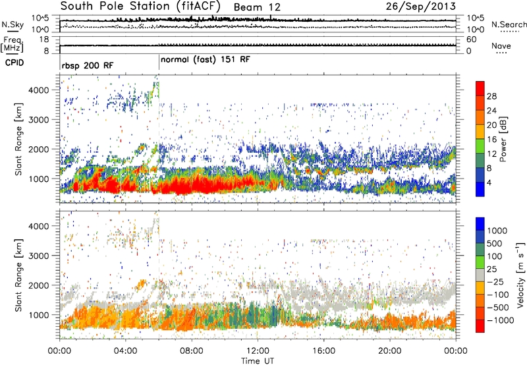This screenshot has width=527, height=365.
Task: Click the left '10^5' noise axis label
Action: click(40, 18)
